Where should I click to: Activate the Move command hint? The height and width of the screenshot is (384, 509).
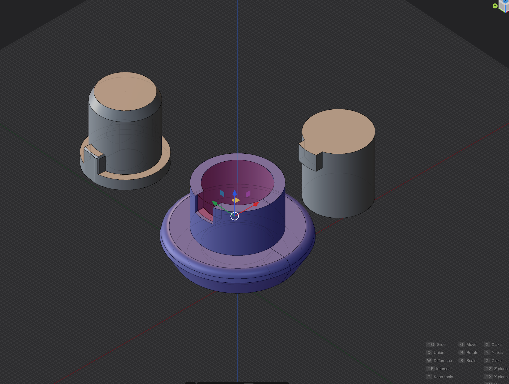coord(468,344)
